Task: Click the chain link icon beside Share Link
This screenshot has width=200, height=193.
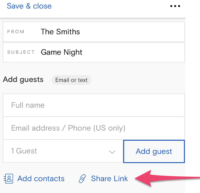Action: [82, 179]
